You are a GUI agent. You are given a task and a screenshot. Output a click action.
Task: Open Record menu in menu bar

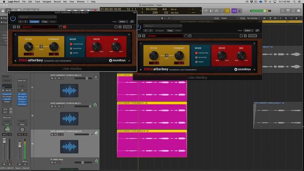click(57, 1)
